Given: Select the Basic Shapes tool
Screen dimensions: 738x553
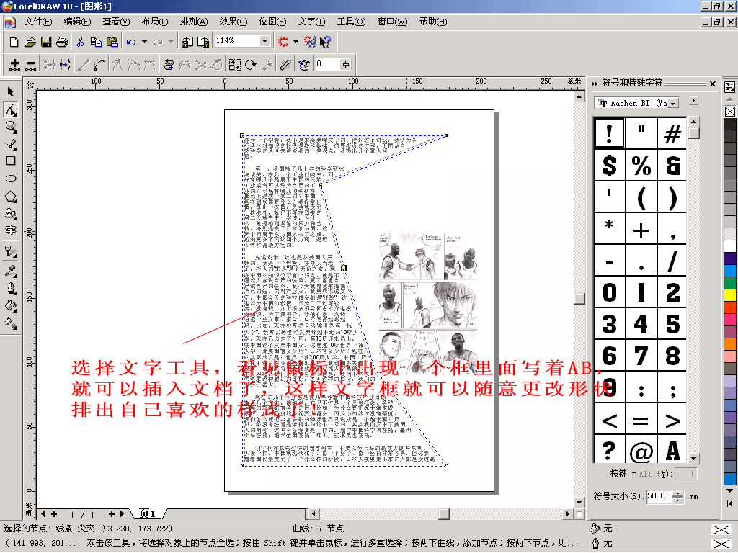Looking at the screenshot, I should [x=11, y=213].
